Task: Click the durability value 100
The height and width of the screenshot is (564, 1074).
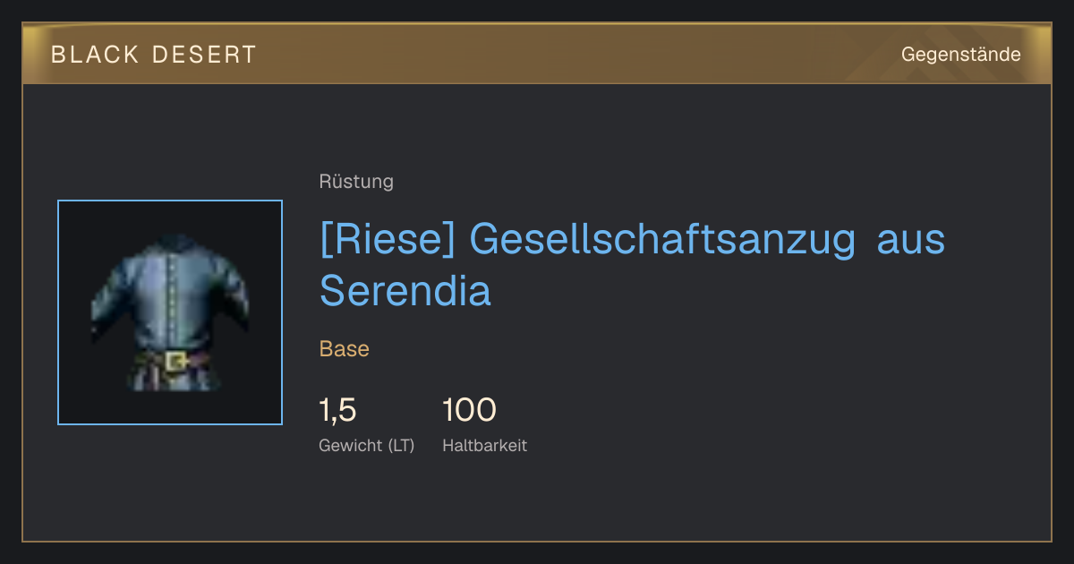Action: [470, 410]
